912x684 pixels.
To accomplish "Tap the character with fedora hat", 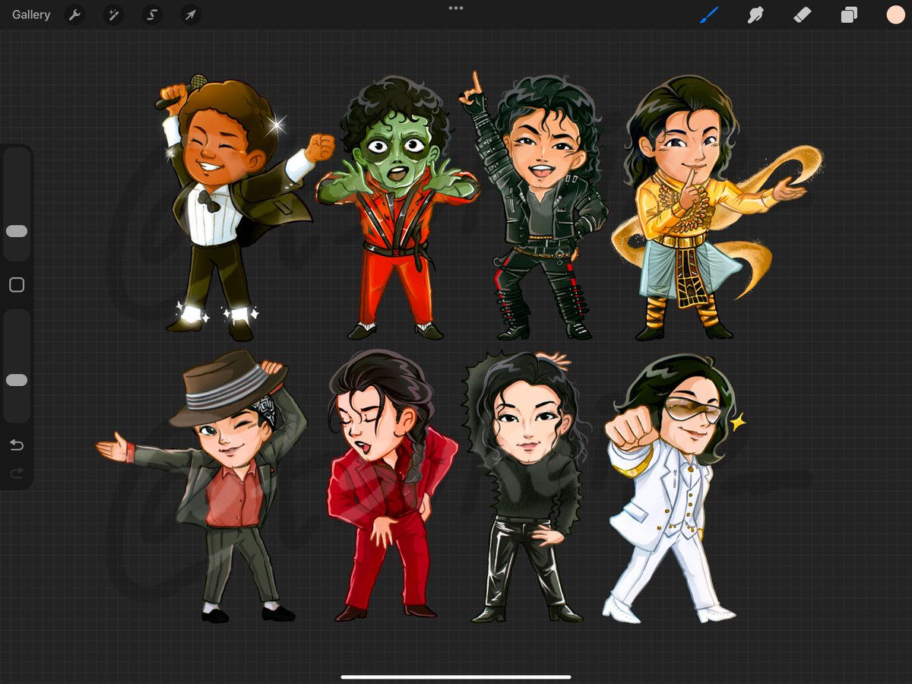I will (x=203, y=486).
